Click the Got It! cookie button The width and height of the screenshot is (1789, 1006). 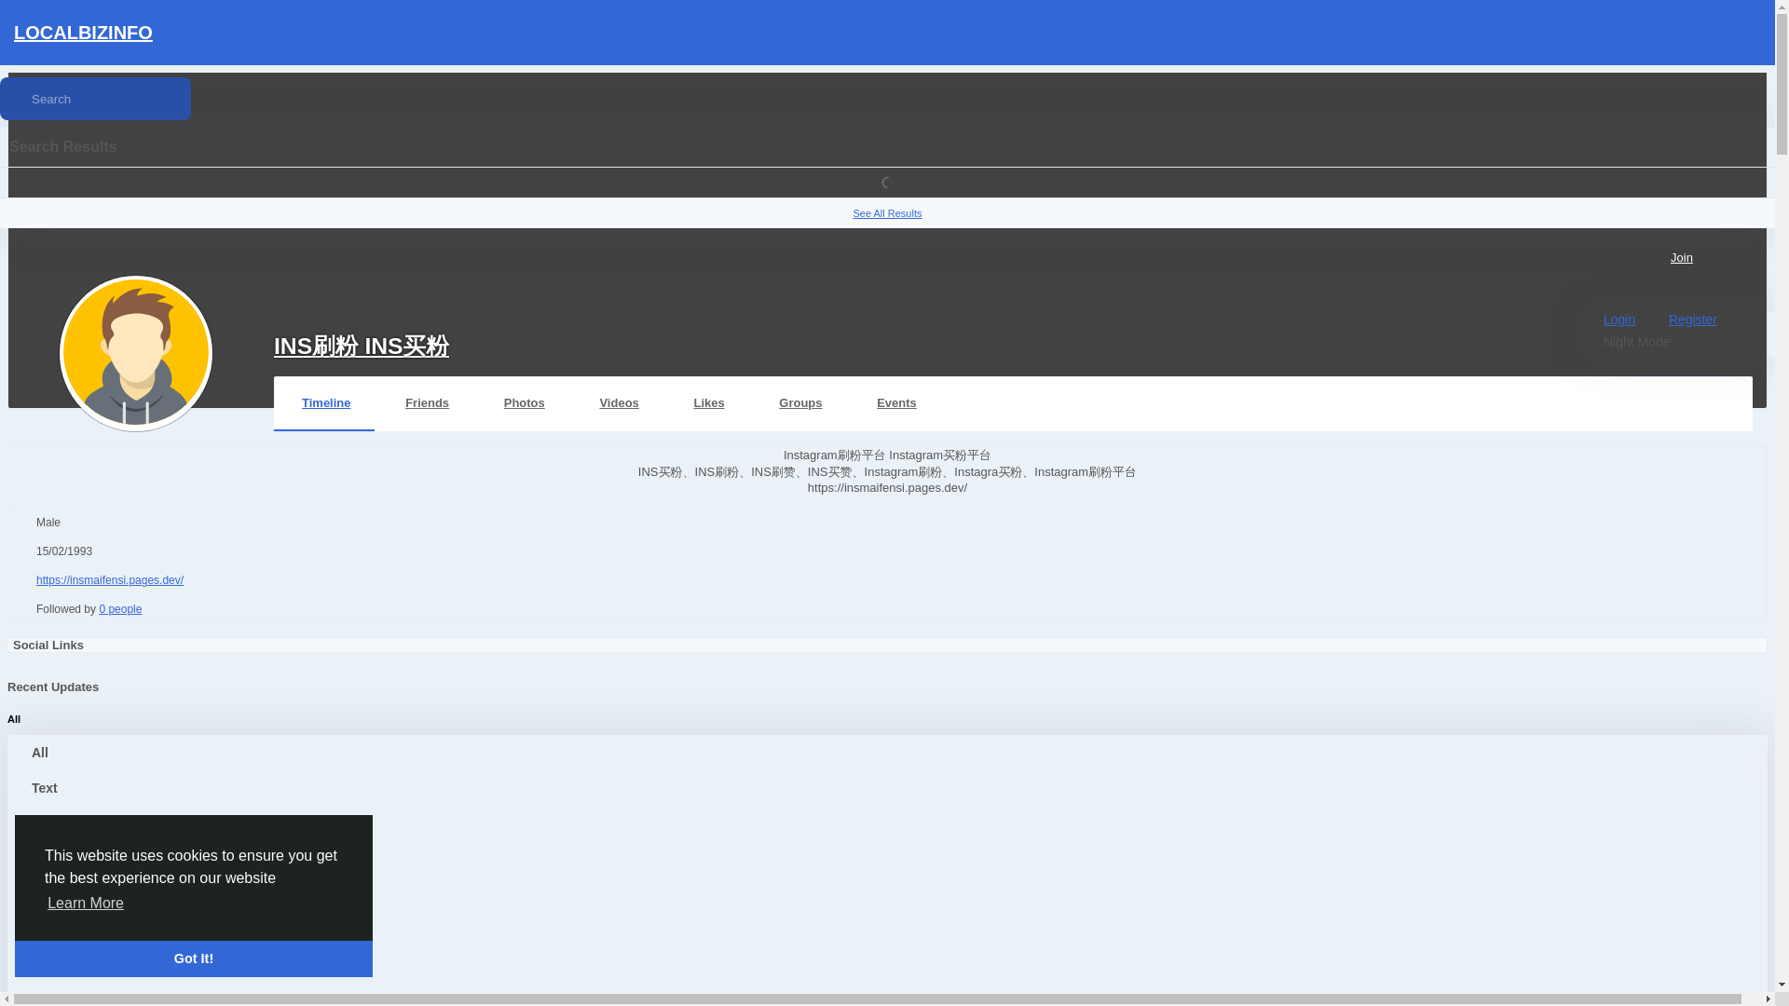194,958
